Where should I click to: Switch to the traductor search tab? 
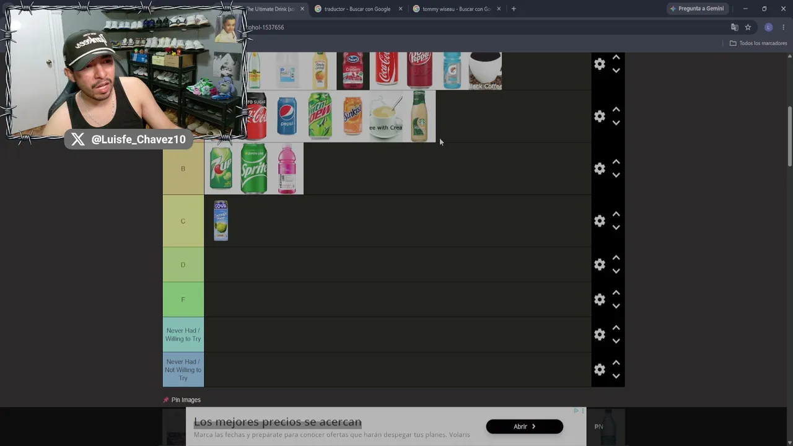[x=358, y=9]
